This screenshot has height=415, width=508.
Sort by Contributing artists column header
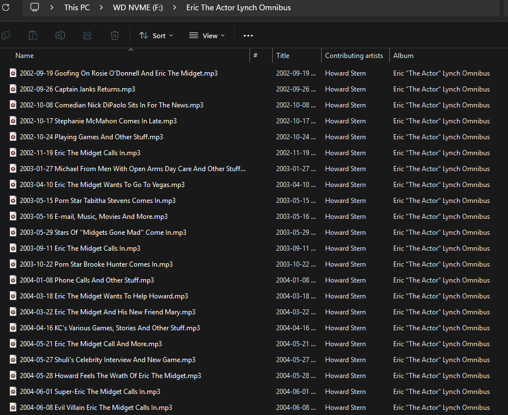point(354,56)
